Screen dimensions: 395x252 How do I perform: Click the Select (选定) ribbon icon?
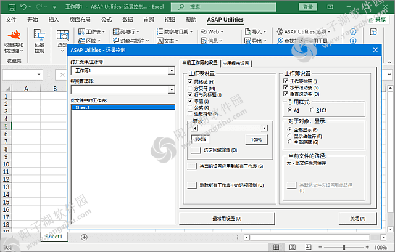[62, 35]
